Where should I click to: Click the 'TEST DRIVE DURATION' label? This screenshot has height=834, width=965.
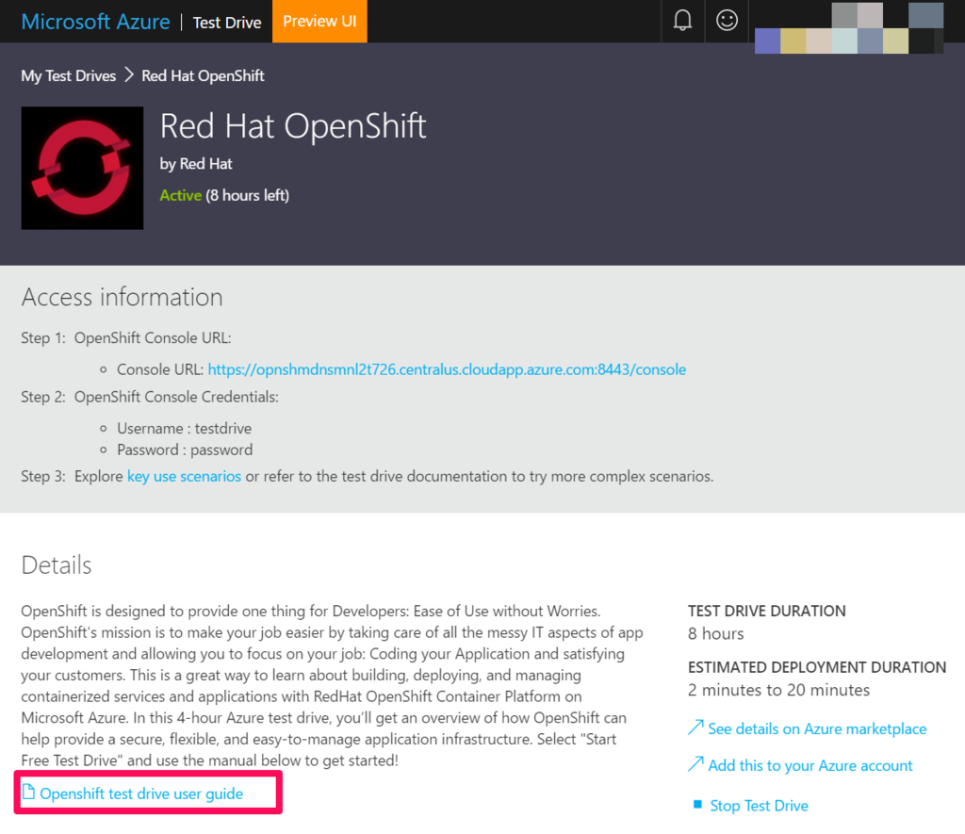tap(767, 611)
